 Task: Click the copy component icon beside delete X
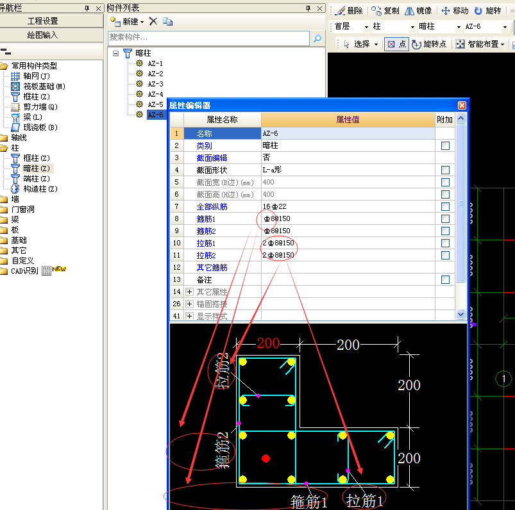pyautogui.click(x=168, y=22)
